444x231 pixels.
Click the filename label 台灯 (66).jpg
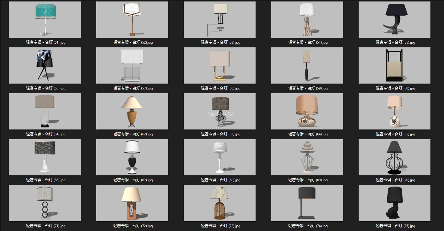pos(45,180)
